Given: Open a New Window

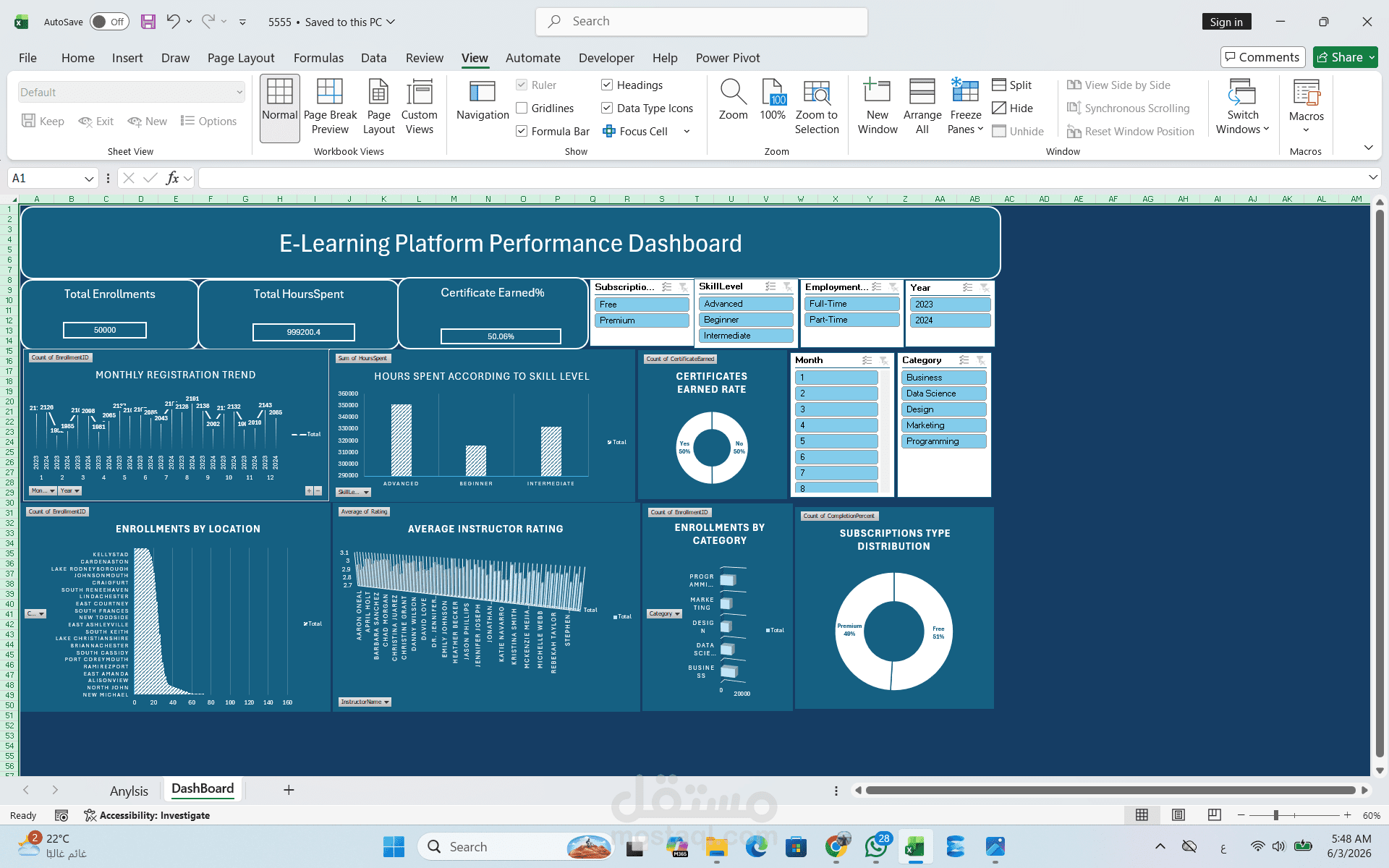Looking at the screenshot, I should tap(878, 108).
